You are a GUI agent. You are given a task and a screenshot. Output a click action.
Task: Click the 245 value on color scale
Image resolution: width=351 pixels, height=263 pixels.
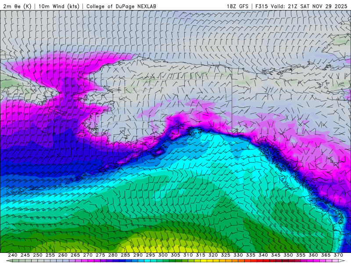coord(25,255)
